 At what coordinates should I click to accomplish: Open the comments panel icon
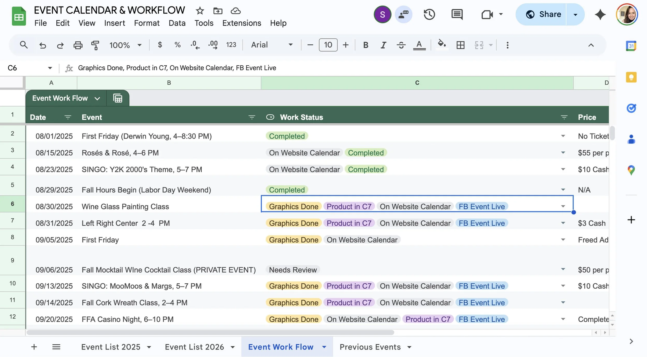(457, 14)
